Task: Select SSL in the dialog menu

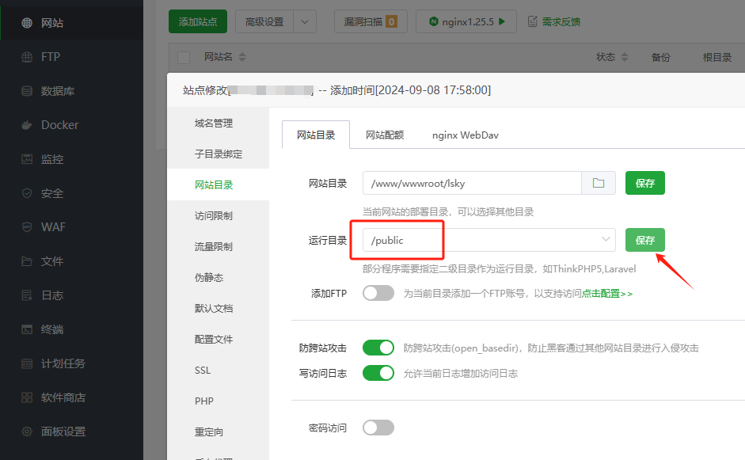Action: click(x=218, y=371)
